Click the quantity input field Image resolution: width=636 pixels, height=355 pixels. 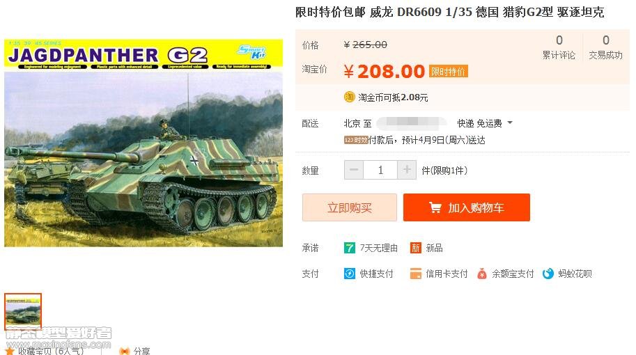[x=380, y=170]
